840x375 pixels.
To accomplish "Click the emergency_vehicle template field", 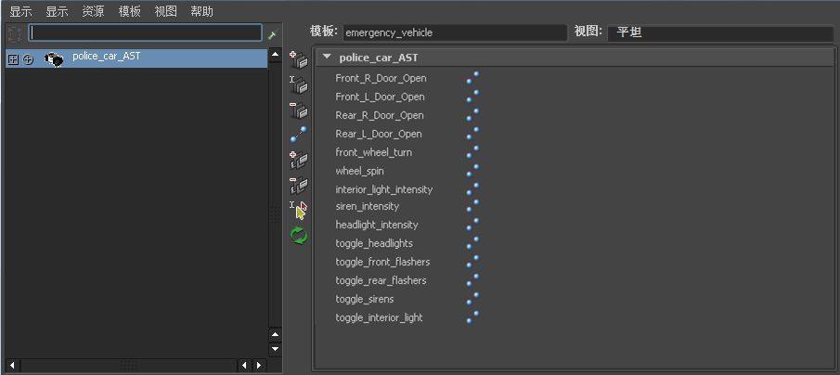I will point(454,32).
